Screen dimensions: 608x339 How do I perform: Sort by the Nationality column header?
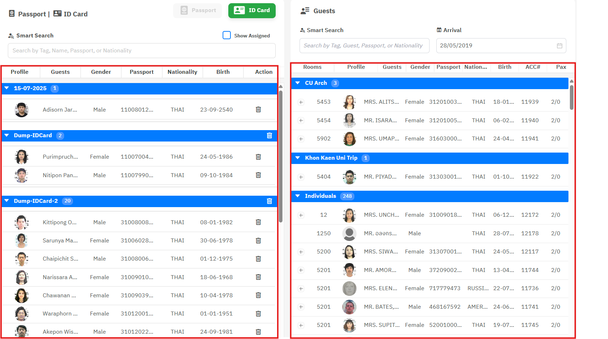[182, 72]
